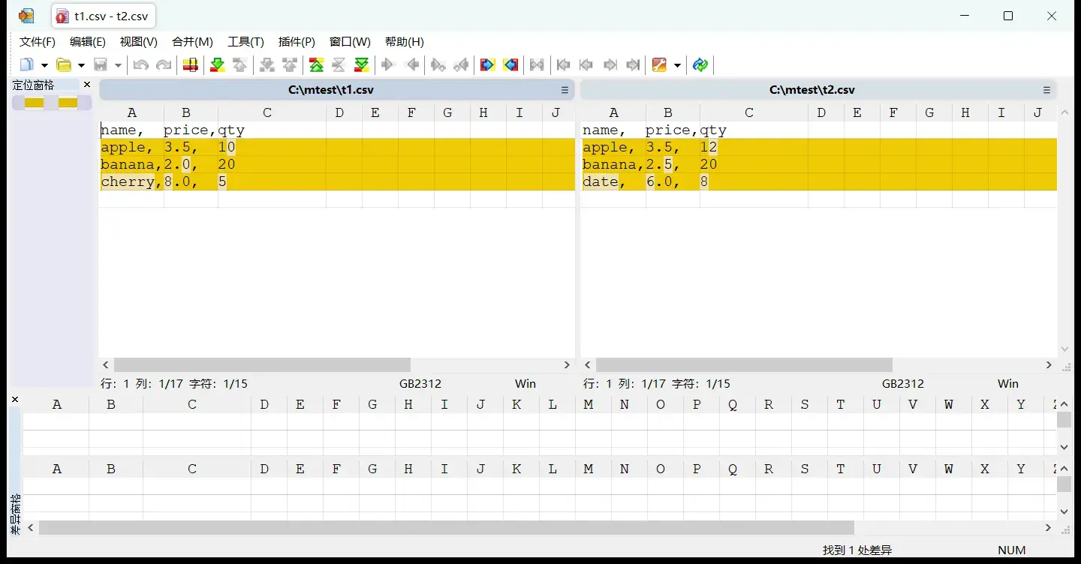Click the right scroll arrow of t1.csv pane

pyautogui.click(x=568, y=365)
